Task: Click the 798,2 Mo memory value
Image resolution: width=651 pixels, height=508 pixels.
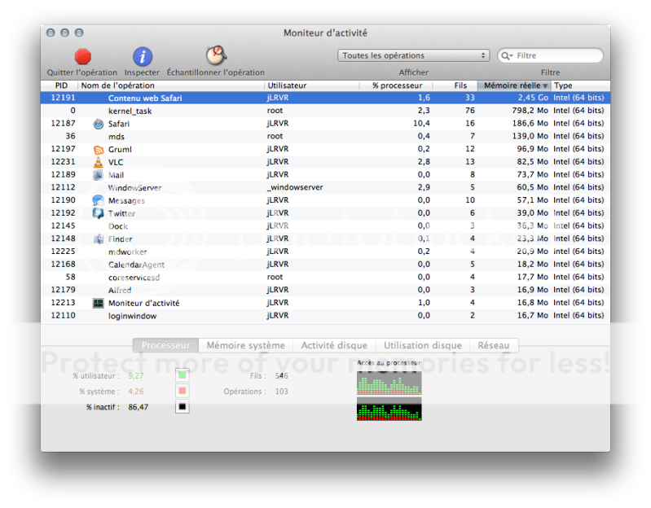Action: pos(530,111)
